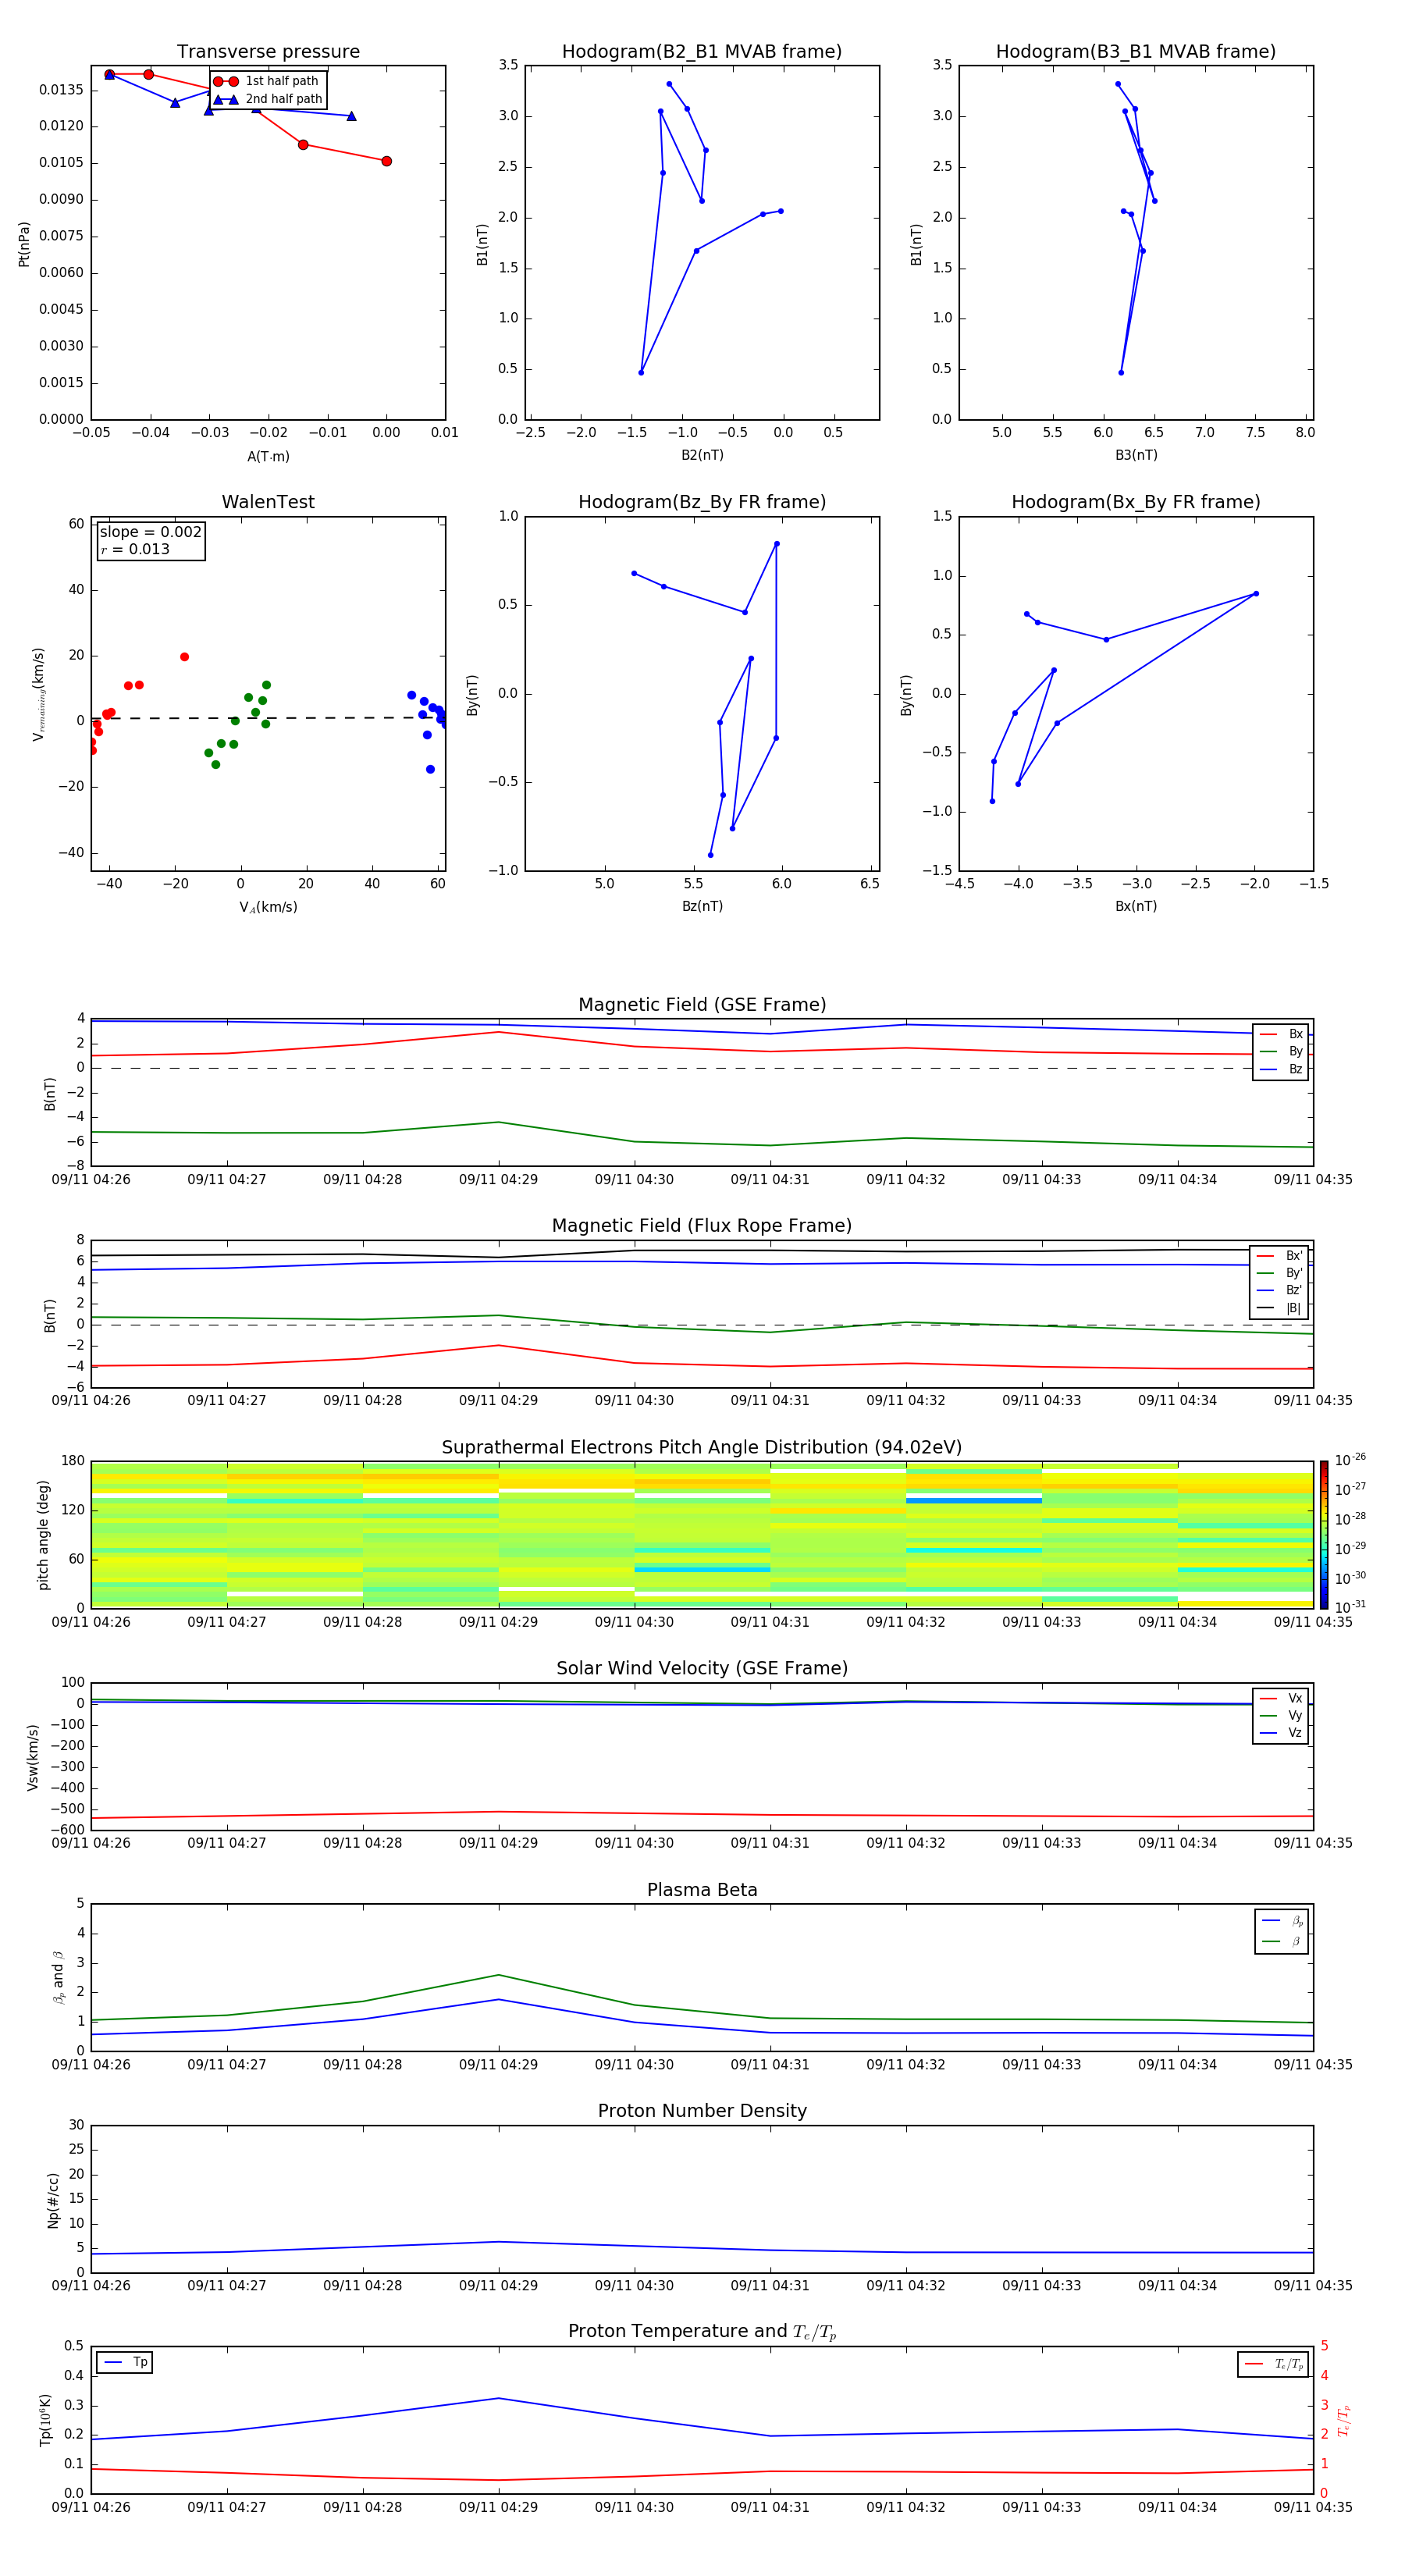Click the 'Np(#/cc)' axis label
The height and width of the screenshot is (2576, 1405).
pos(53,2200)
